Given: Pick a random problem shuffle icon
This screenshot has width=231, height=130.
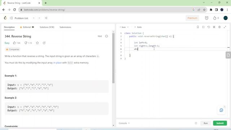Looking at the screenshot, I should point(46,18).
